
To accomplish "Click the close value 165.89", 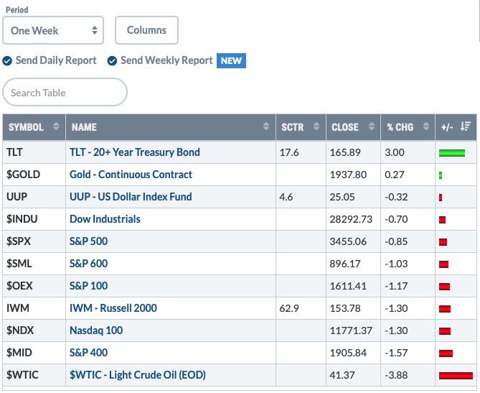I will click(x=345, y=152).
